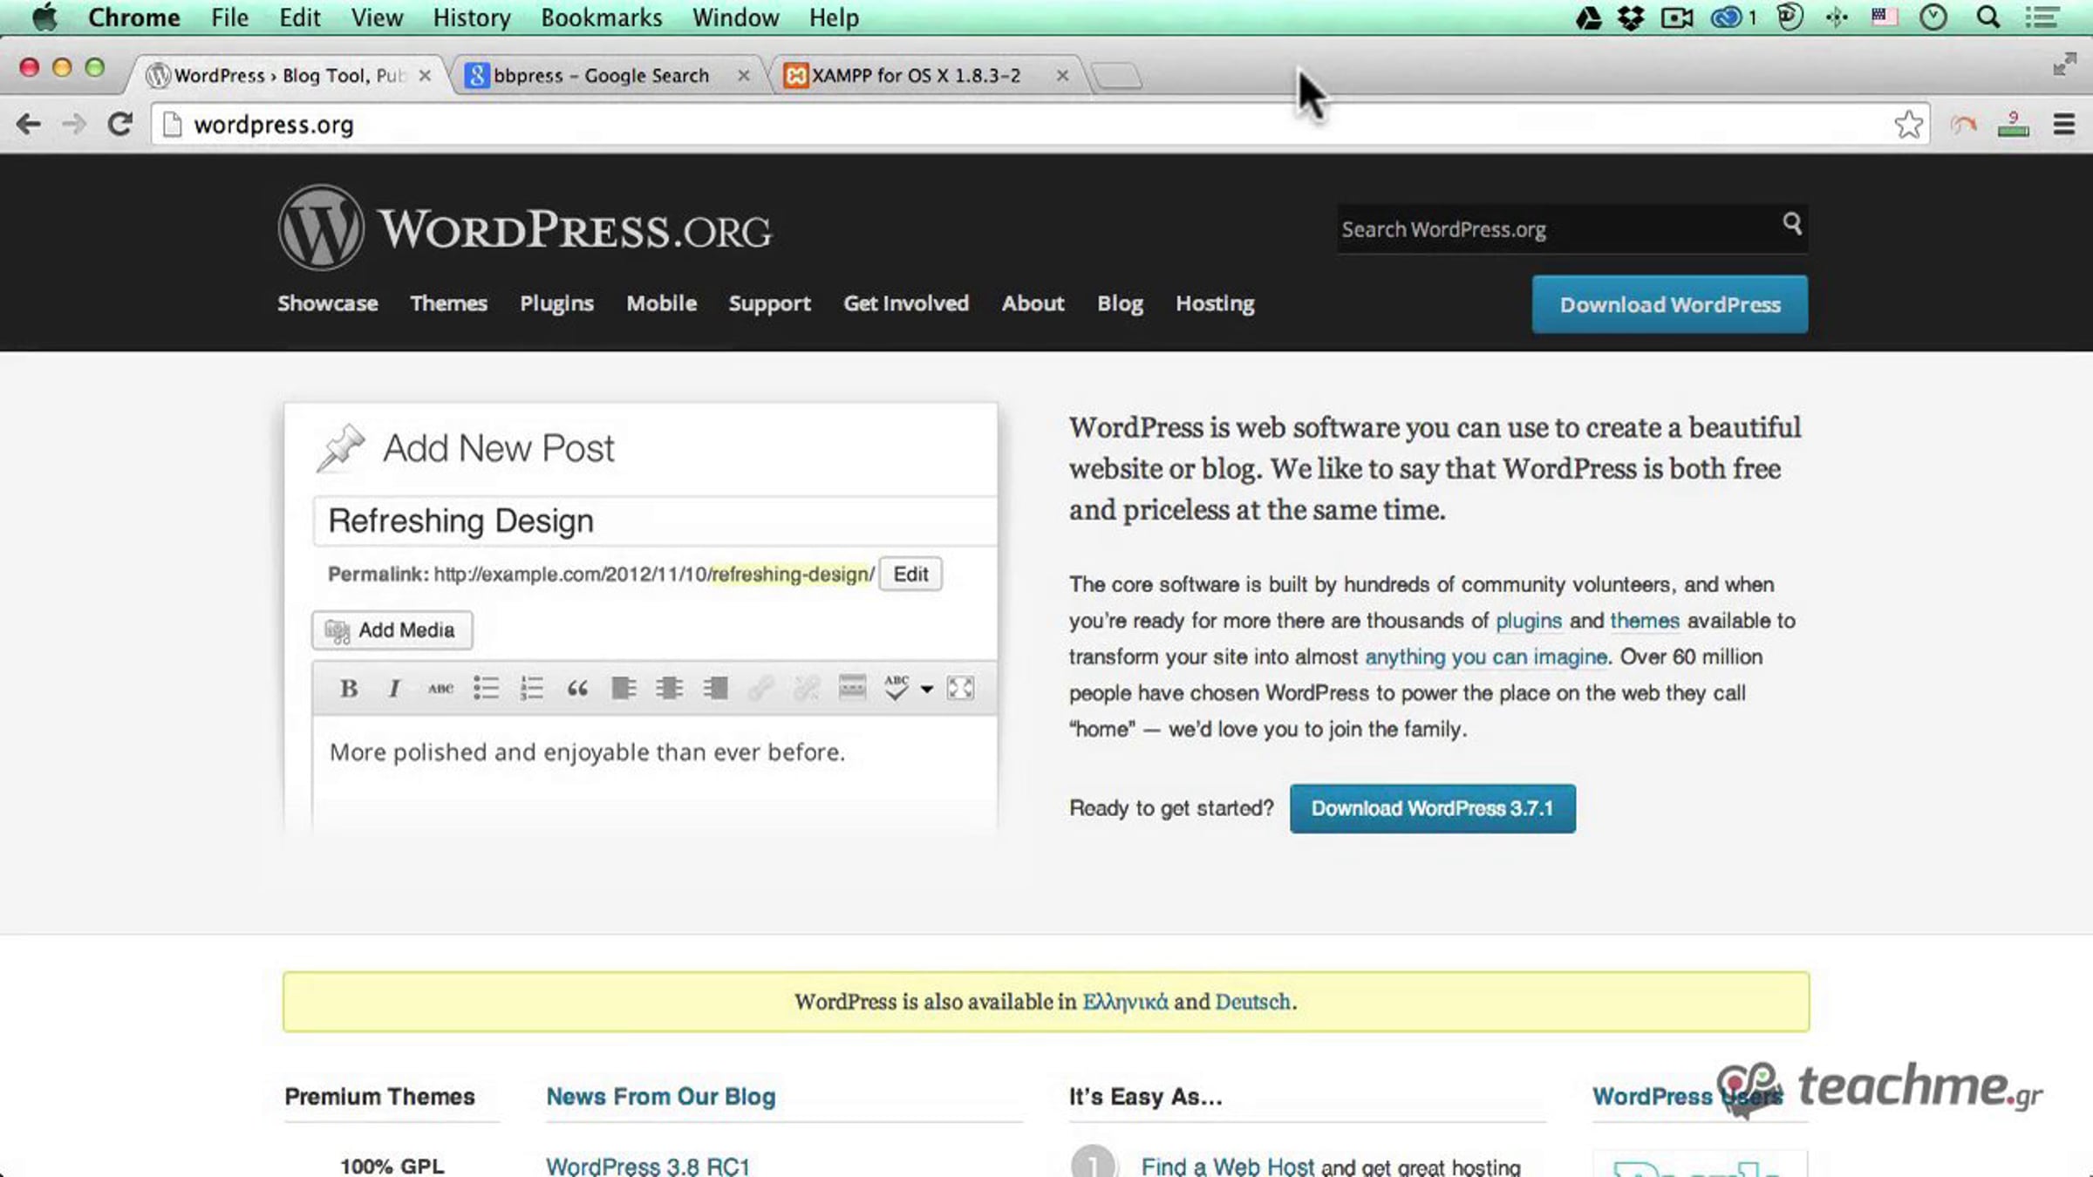
Task: Click the Bold formatting icon in editor
Action: pyautogui.click(x=349, y=689)
